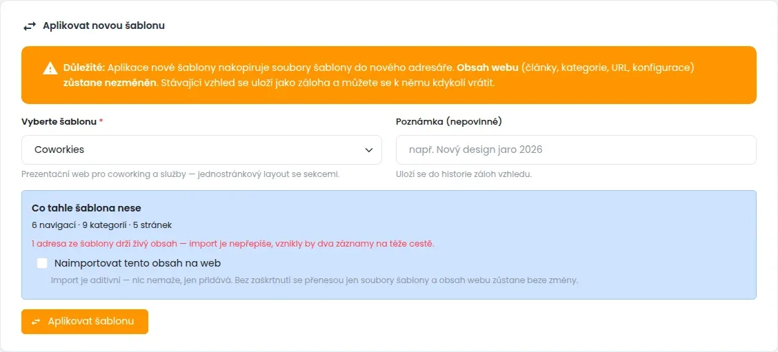Click the label Poznámka (nepovinné)

point(449,122)
